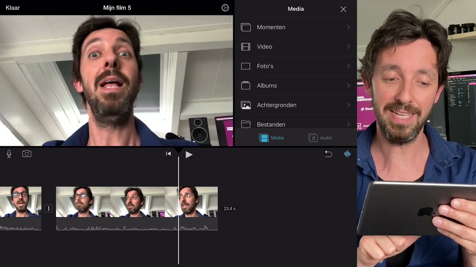Image resolution: width=476 pixels, height=267 pixels.
Task: Open the Albums label
Action: tap(267, 86)
